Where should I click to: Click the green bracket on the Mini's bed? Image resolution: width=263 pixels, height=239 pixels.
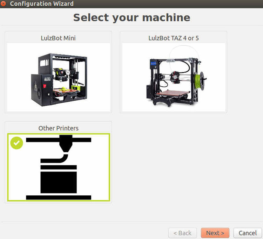[76, 88]
